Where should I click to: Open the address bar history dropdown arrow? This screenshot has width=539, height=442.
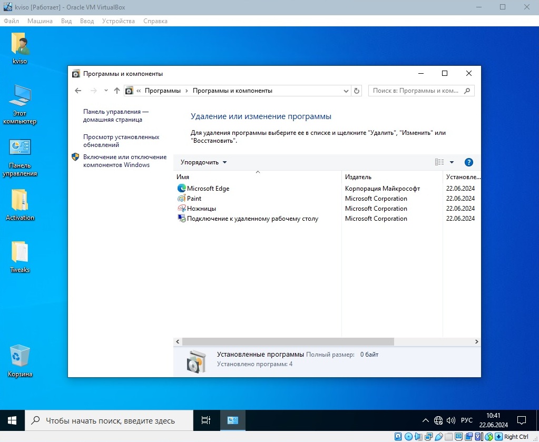coord(346,91)
